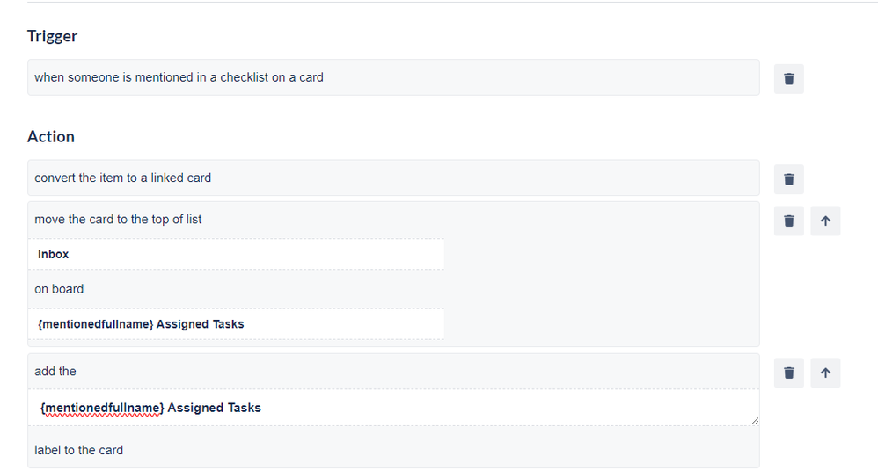Click the word Tasks in the board name field
This screenshot has width=878, height=471.
pos(229,324)
